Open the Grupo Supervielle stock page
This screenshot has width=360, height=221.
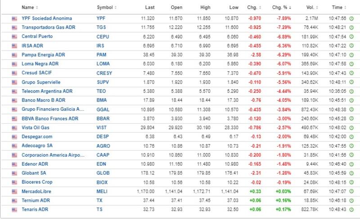tap(41, 82)
